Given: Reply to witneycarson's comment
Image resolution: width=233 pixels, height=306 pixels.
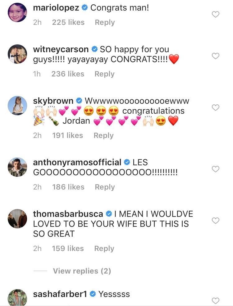Looking at the screenshot, I should (x=104, y=74).
